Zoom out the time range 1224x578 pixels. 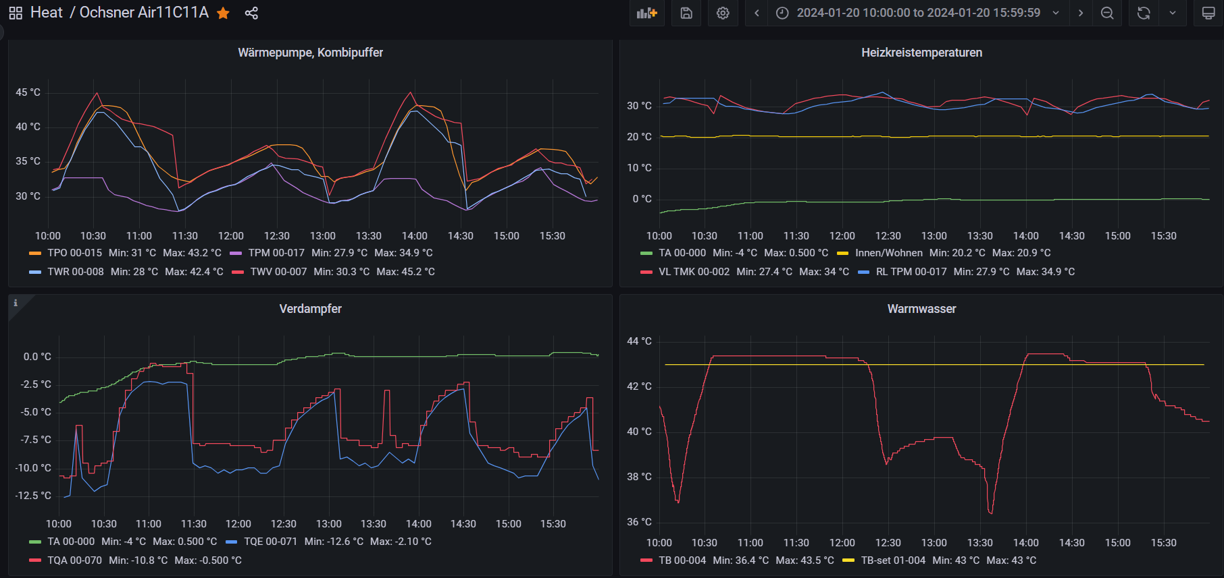pyautogui.click(x=1107, y=13)
